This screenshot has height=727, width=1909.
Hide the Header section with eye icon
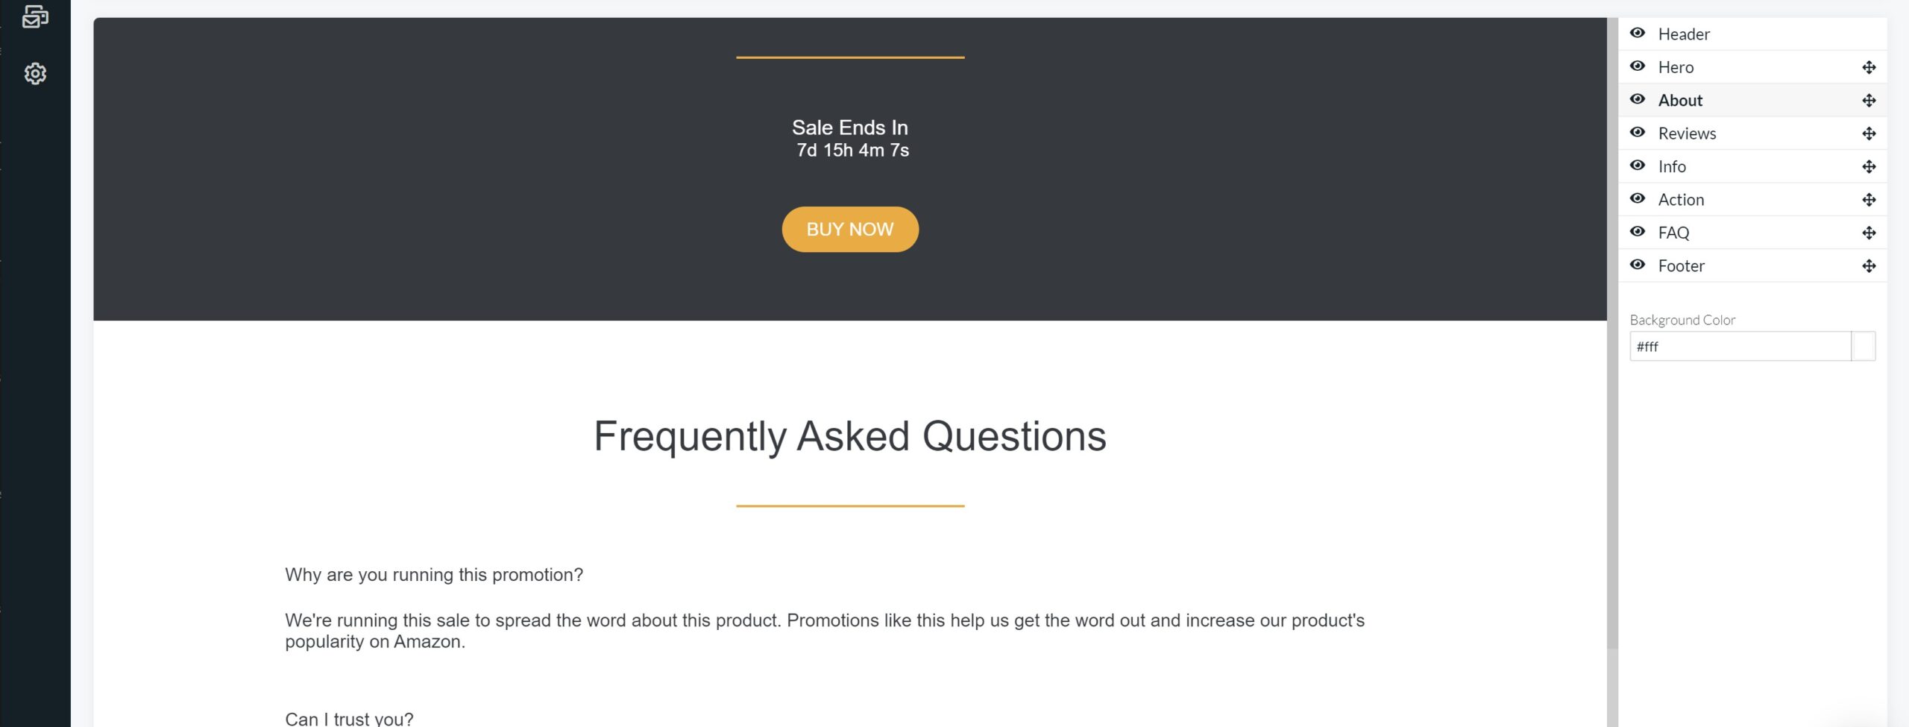(1638, 34)
